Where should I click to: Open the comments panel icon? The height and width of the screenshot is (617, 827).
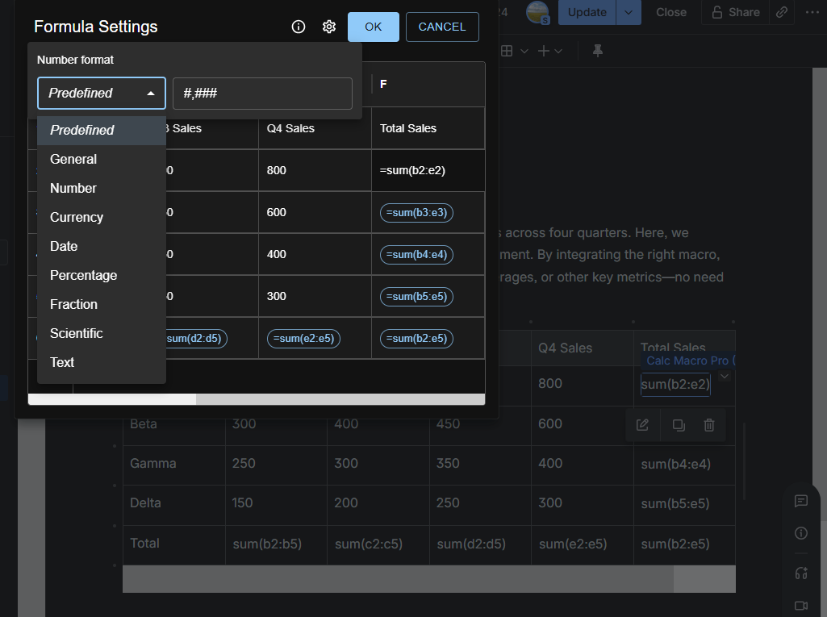[801, 501]
